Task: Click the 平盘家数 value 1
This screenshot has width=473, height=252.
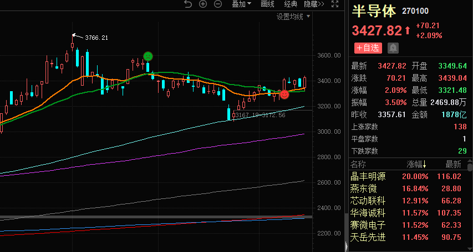Action: click(x=465, y=139)
